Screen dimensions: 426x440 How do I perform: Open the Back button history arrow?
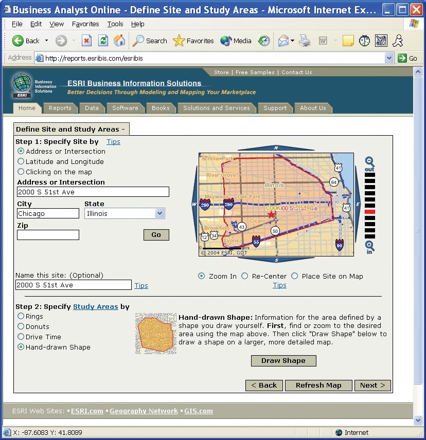click(x=47, y=41)
